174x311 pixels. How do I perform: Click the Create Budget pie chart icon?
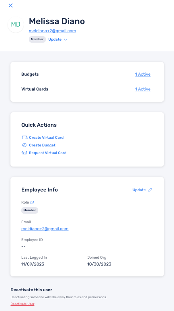[25, 145]
